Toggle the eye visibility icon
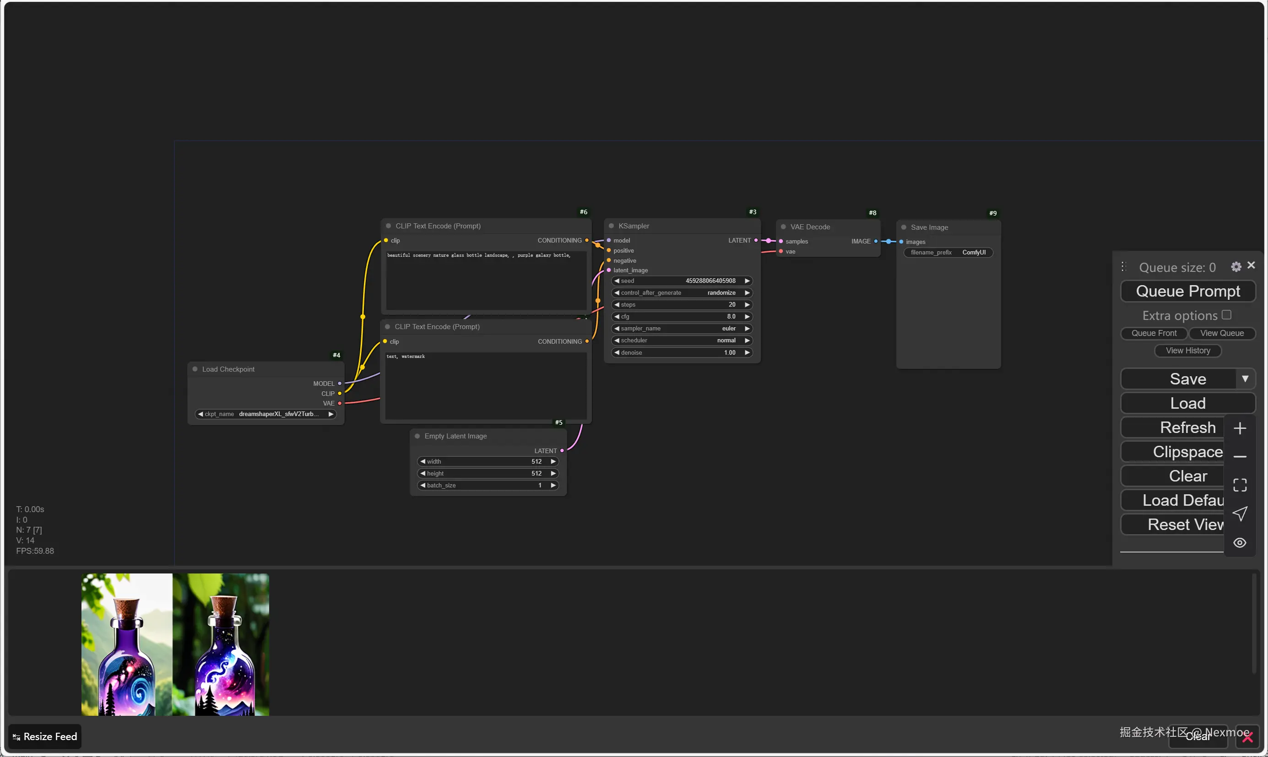This screenshot has height=757, width=1268. click(x=1240, y=542)
